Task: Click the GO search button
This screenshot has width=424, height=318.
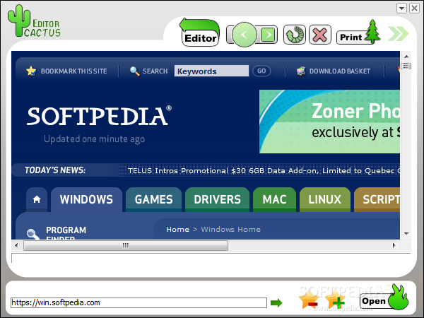Action: pyautogui.click(x=261, y=71)
